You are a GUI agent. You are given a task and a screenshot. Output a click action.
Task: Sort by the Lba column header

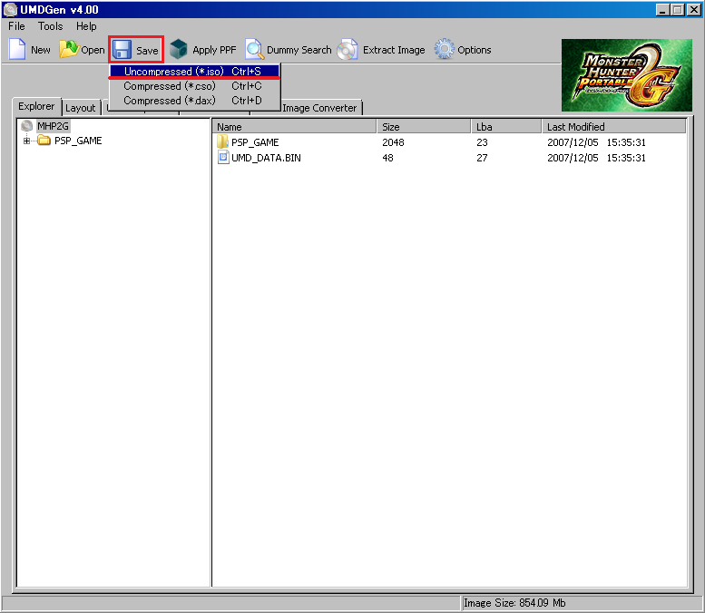506,127
